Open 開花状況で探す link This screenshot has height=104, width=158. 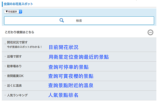click(17, 42)
